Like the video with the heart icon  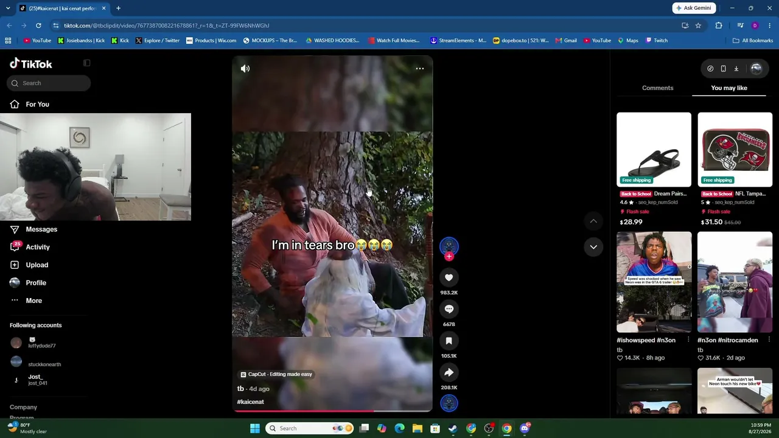tap(449, 277)
